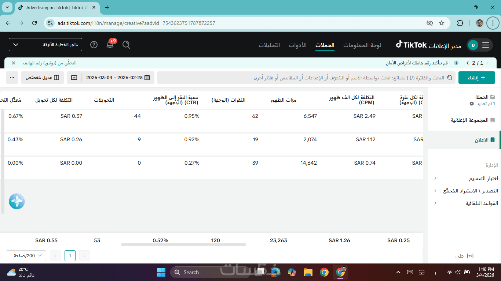Screen dimensions: 501x281
Task: Switch to الأدوات tab
Action: coord(297,45)
